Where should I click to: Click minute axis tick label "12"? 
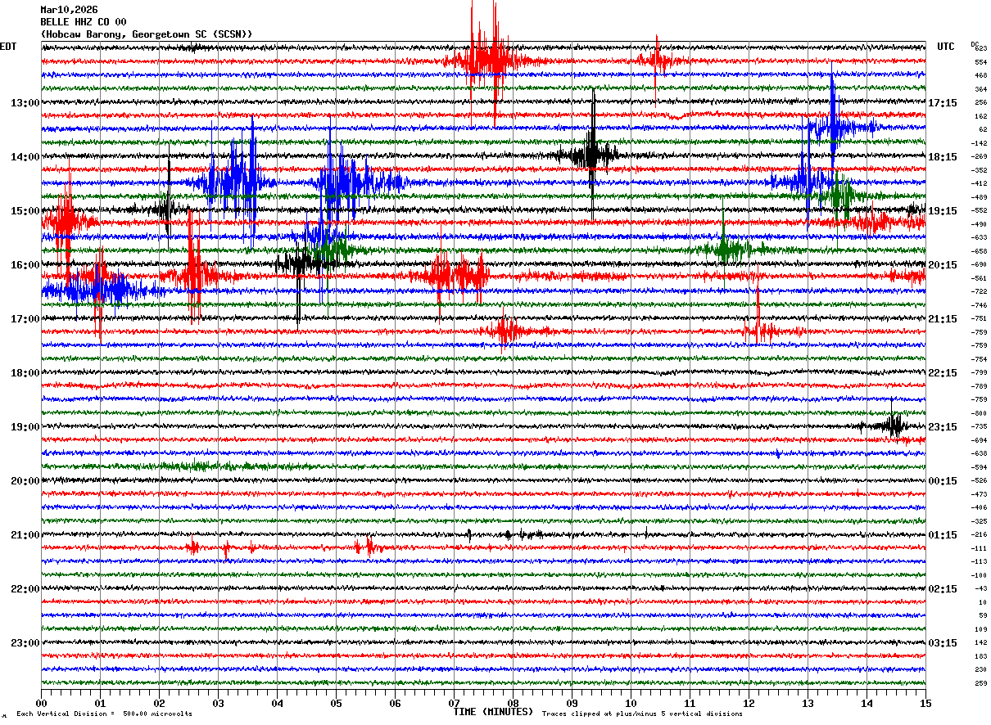(749, 704)
